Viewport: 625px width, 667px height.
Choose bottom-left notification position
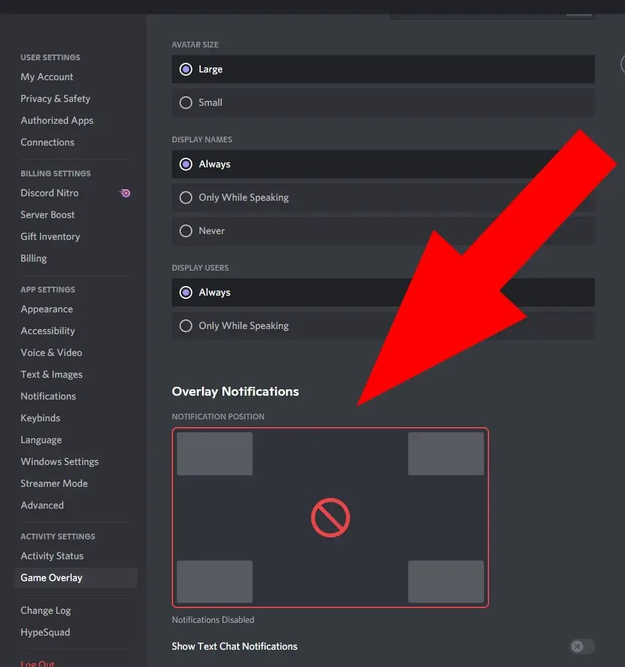point(215,582)
